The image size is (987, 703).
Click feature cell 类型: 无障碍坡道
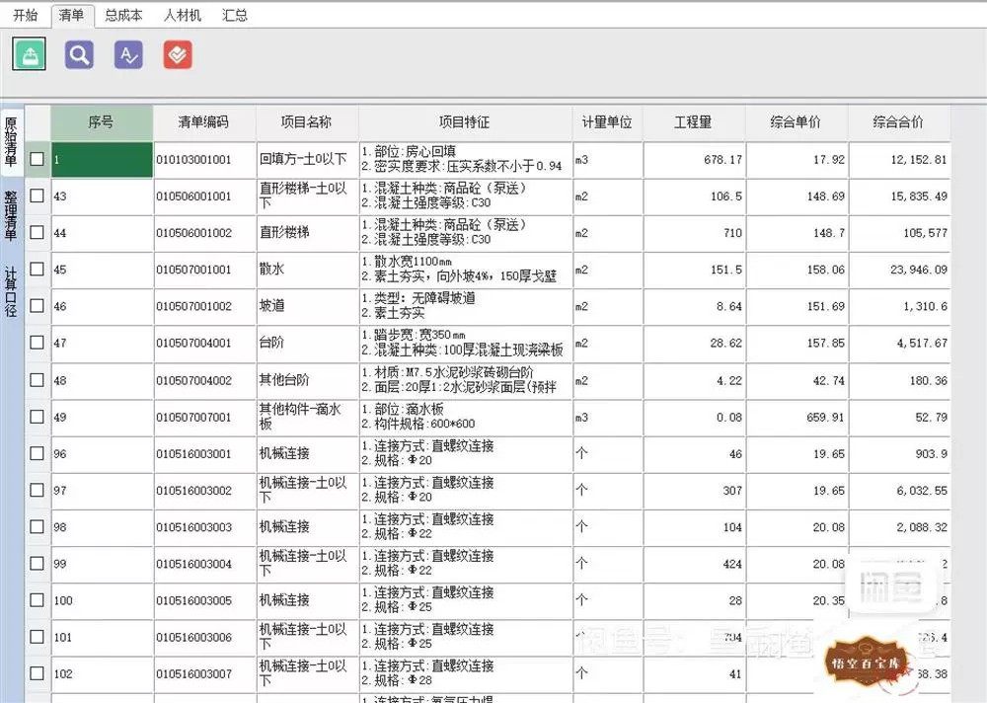pyautogui.click(x=465, y=306)
